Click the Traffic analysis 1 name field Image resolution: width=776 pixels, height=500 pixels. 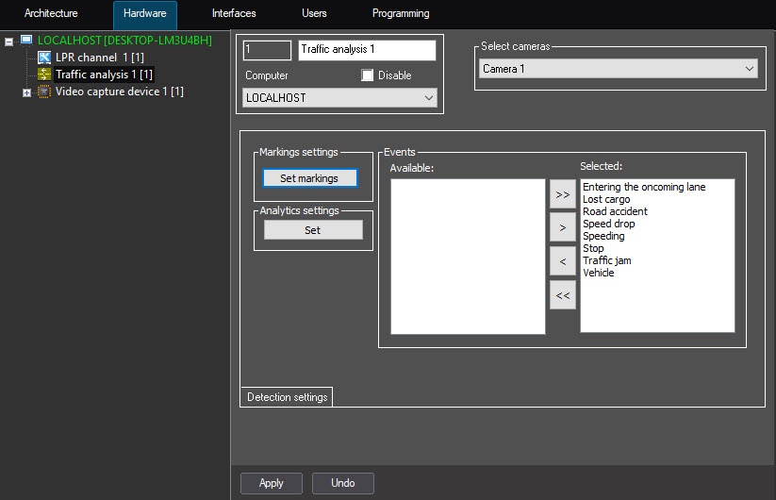click(x=367, y=50)
